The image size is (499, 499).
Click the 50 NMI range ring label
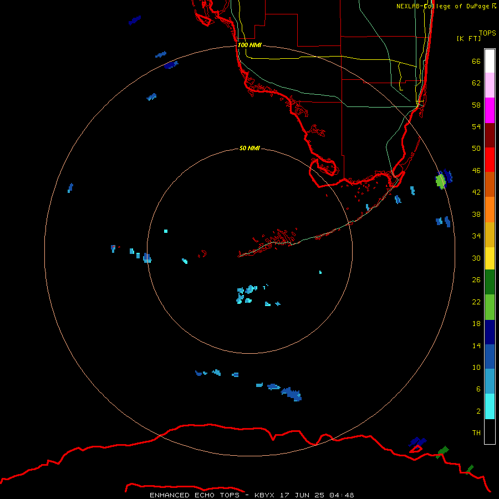coord(249,148)
